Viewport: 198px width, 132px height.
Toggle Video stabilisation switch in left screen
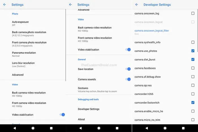[62, 114]
